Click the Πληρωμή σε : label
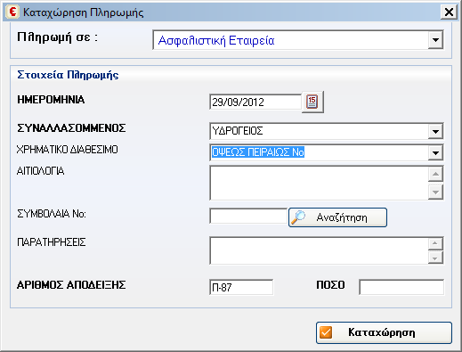The width and height of the screenshot is (462, 352). 58,37
